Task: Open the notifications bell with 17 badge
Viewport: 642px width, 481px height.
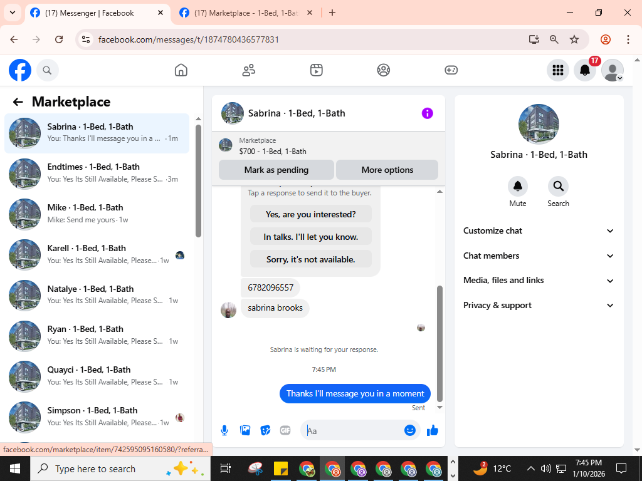Action: 585,70
